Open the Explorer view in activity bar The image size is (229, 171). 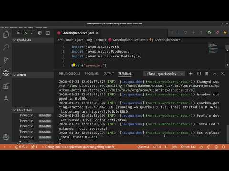click(x=6, y=34)
